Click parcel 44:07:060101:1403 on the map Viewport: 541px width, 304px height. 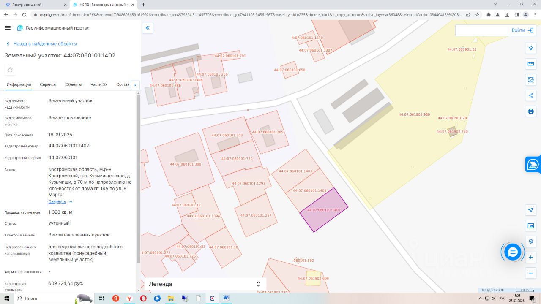tap(296, 171)
